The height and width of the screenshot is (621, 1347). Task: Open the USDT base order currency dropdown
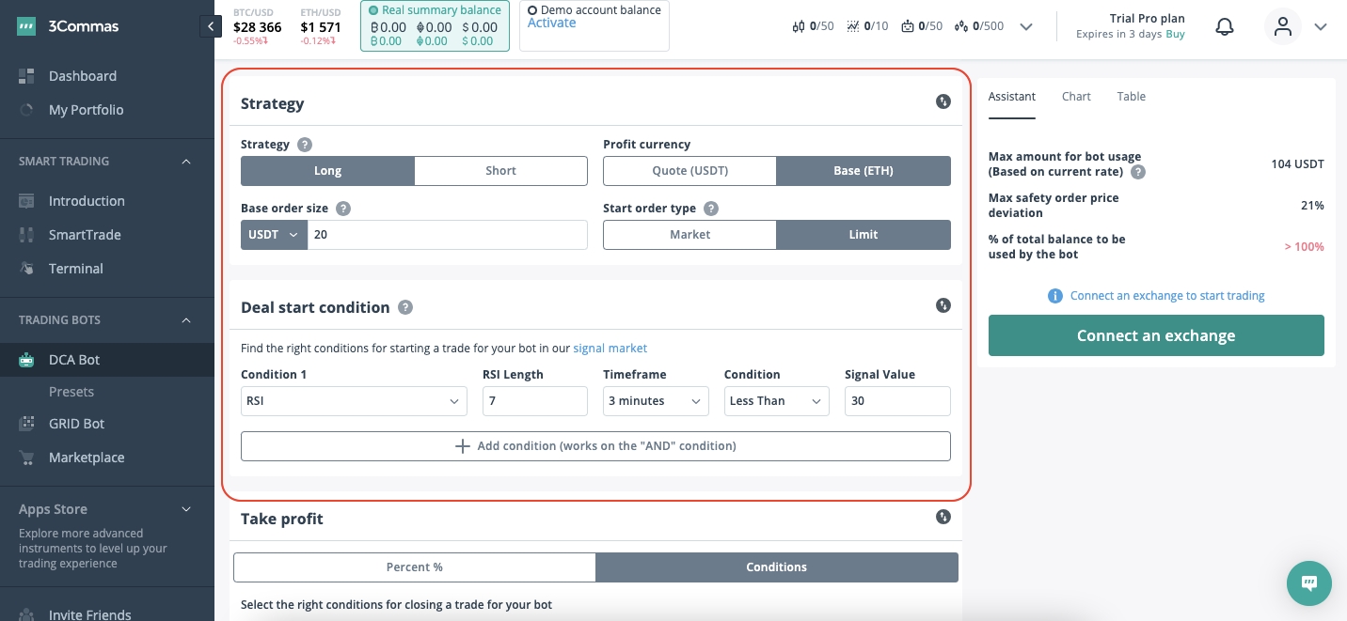(x=274, y=235)
